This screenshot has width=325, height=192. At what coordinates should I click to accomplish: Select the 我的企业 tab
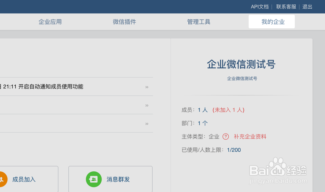pos(271,22)
